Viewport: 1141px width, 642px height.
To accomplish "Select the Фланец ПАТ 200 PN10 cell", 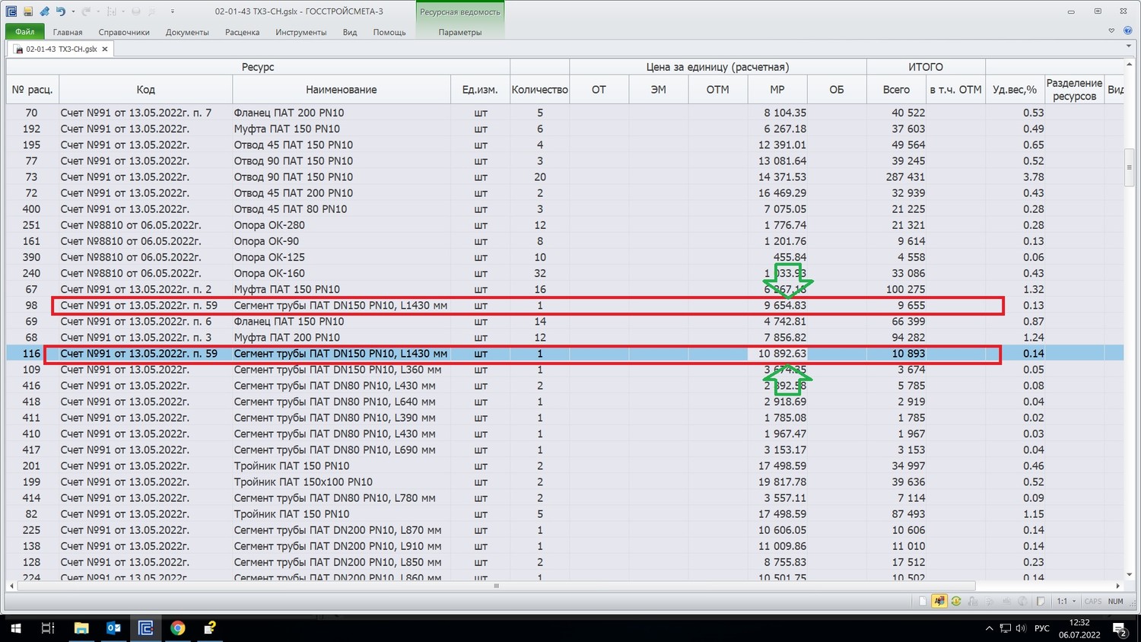I will click(x=342, y=113).
